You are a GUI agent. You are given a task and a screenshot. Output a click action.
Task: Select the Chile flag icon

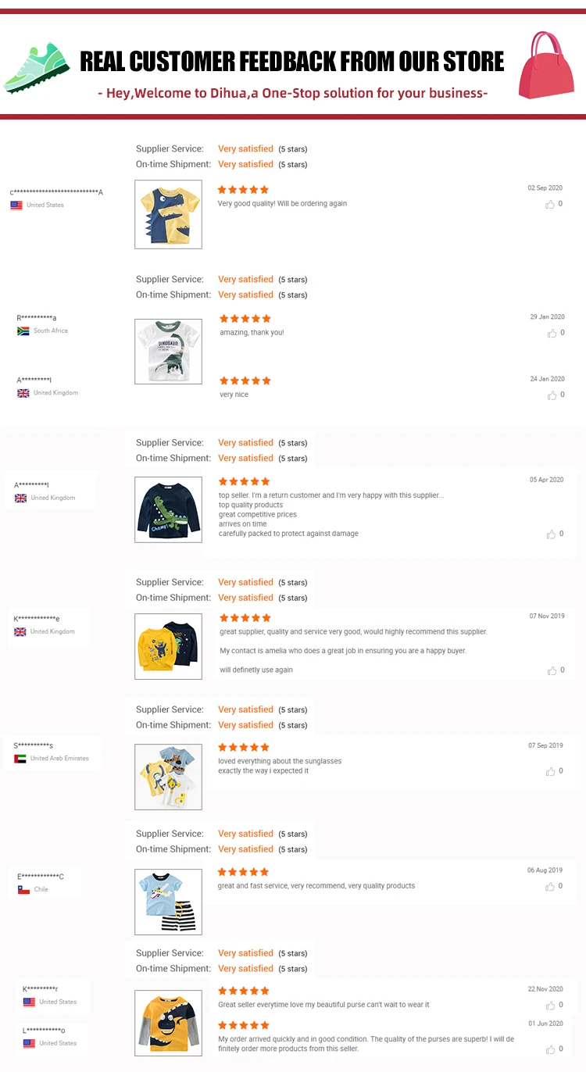click(23, 889)
